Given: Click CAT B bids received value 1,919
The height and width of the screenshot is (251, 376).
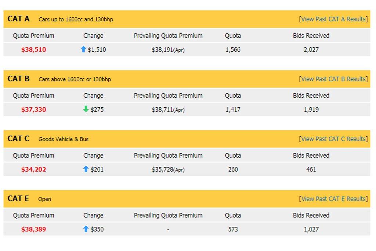Looking at the screenshot, I should (x=311, y=110).
